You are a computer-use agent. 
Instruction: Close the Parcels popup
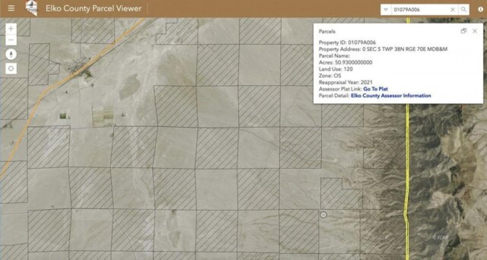[x=475, y=31]
